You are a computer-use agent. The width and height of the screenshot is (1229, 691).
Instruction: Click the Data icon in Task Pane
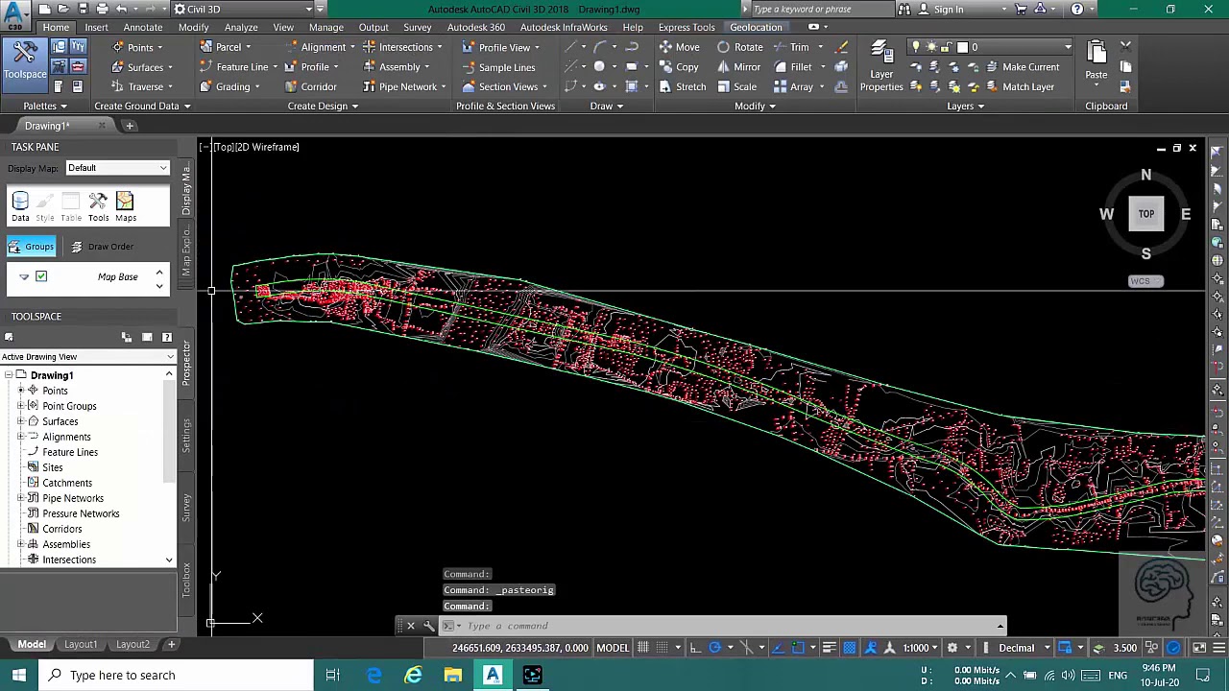[20, 205]
